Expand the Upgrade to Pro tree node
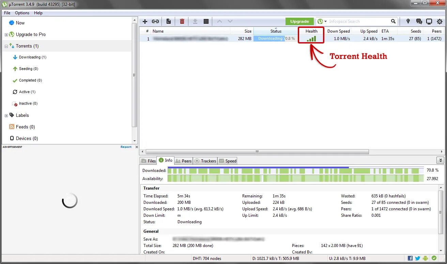The height and width of the screenshot is (264, 447). point(6,35)
